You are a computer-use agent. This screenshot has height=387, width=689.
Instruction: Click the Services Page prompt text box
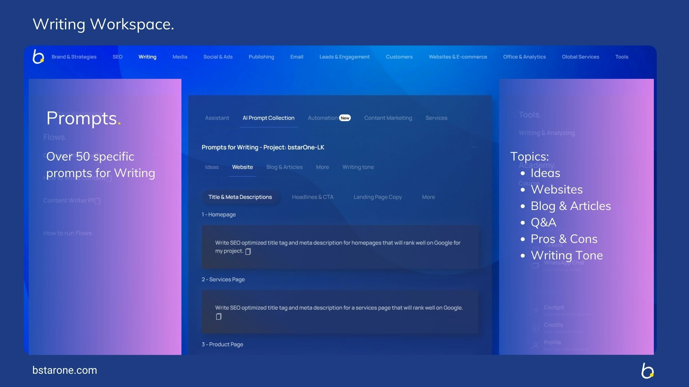point(340,312)
